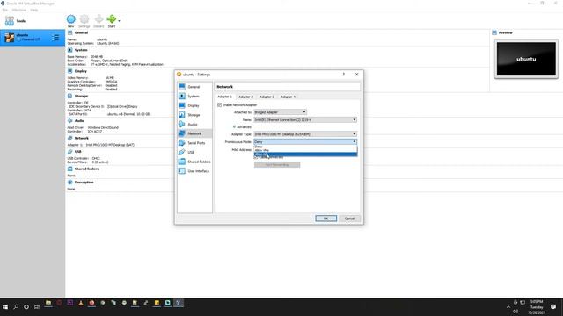Open the taskbar clock and date

[x=537, y=307]
